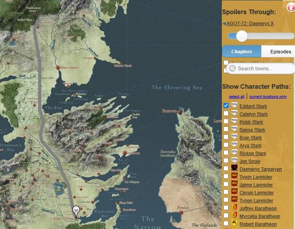295x229 pixels.
Task: Enable the Catelyn Stark path checkbox
Action: 226,114
